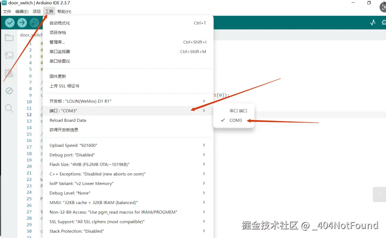Screen dimensions: 386x238
Task: Choose 获得开发板信息 menu entry
Action: tap(128, 130)
